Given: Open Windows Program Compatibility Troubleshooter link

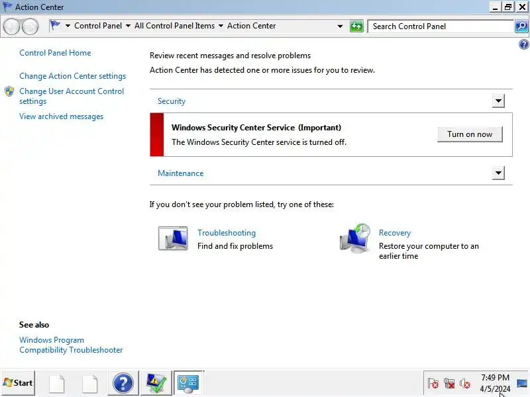Looking at the screenshot, I should 71,345.
